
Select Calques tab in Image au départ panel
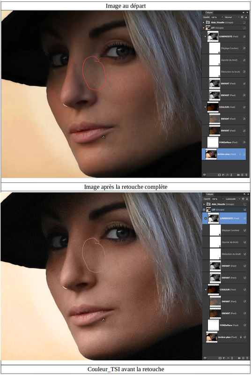point(209,13)
